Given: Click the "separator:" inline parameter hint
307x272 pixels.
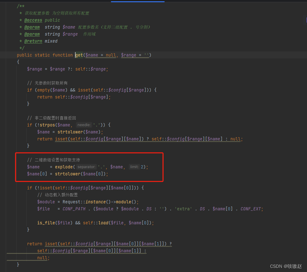Looking at the screenshot, I should coord(86,167).
